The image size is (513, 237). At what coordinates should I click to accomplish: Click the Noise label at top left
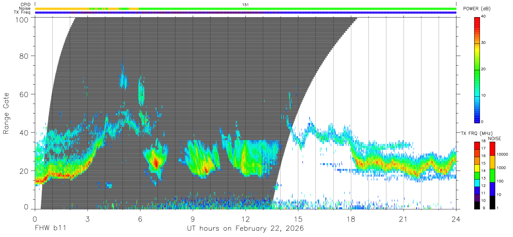point(25,8)
